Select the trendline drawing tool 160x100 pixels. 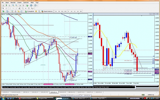16,8
